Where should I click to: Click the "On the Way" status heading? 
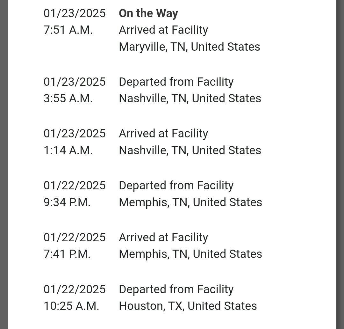tap(148, 13)
